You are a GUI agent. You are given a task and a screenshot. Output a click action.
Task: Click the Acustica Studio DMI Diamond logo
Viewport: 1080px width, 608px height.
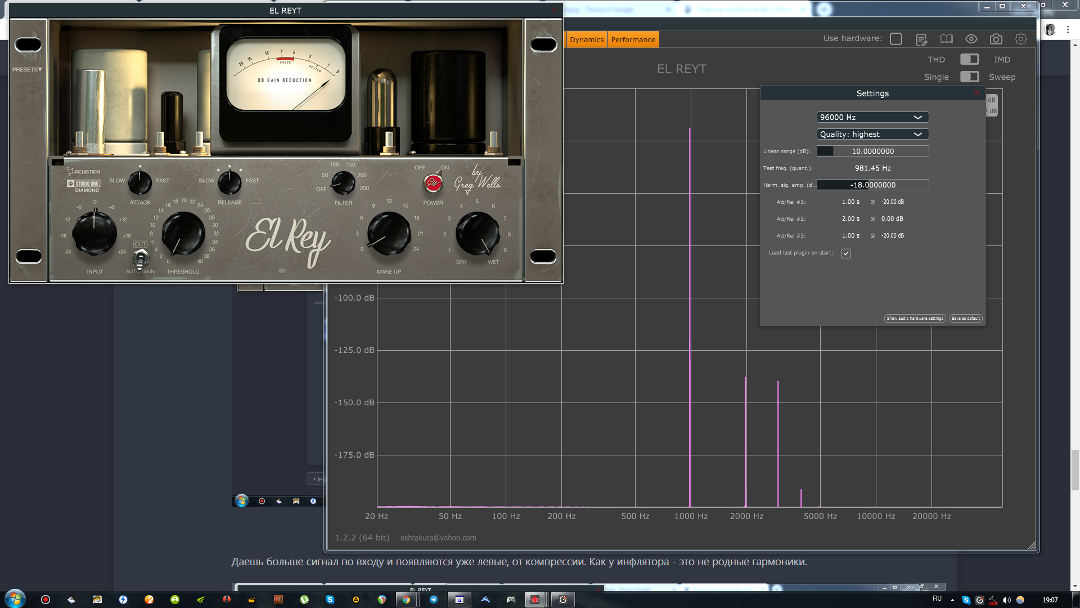coord(83,181)
